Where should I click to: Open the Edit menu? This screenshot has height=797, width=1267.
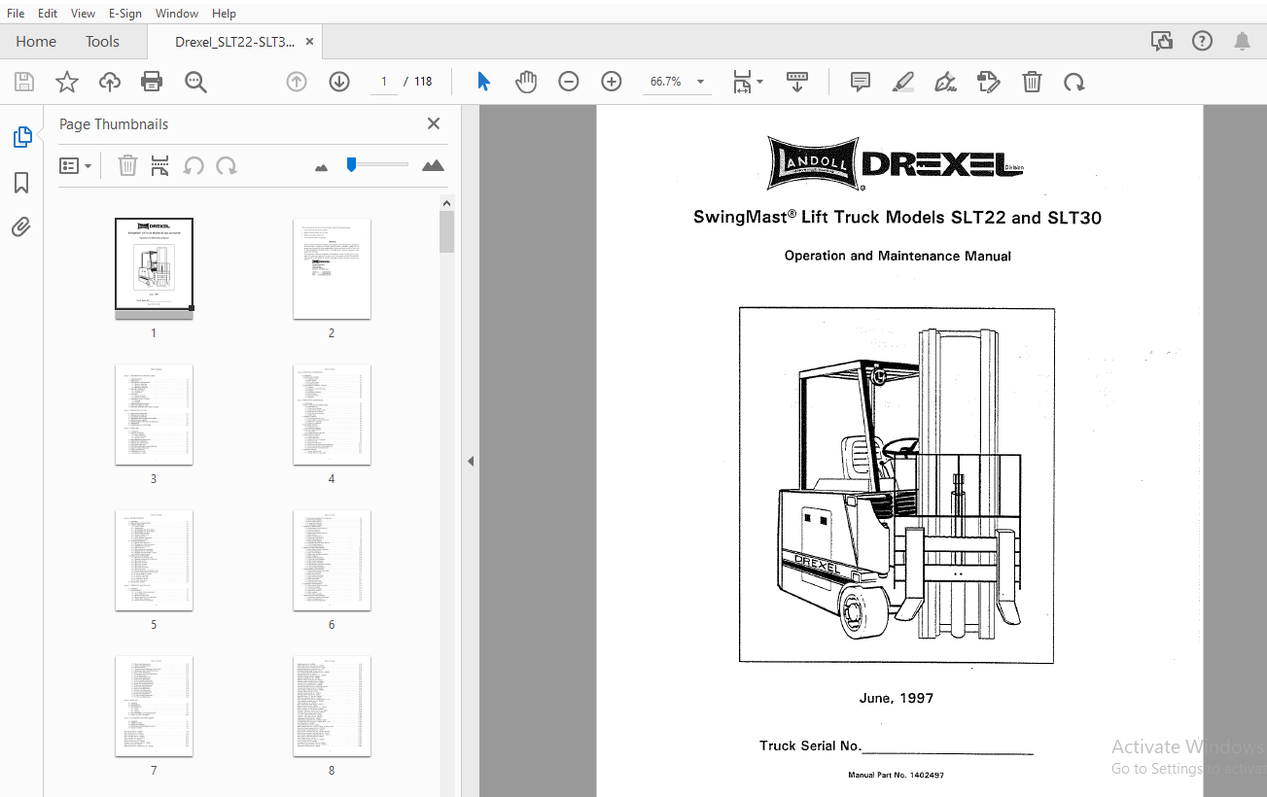[48, 14]
